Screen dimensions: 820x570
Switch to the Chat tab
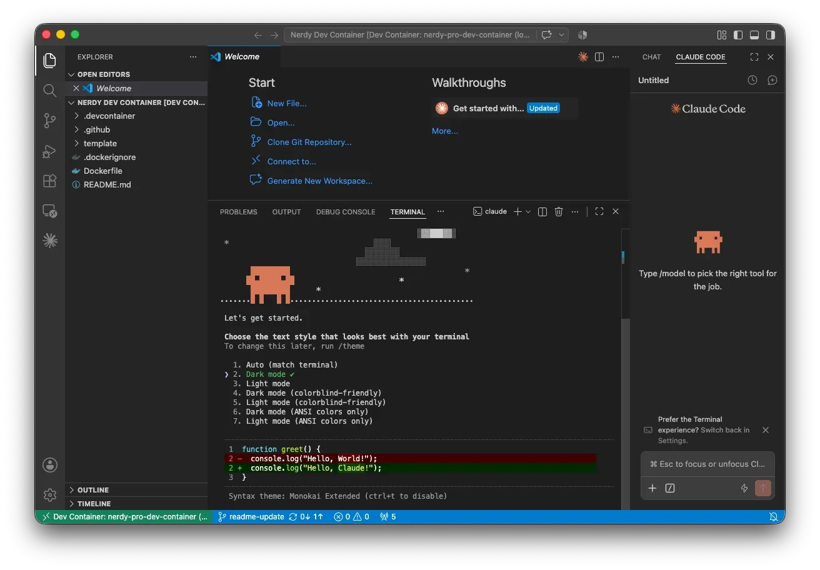tap(651, 57)
